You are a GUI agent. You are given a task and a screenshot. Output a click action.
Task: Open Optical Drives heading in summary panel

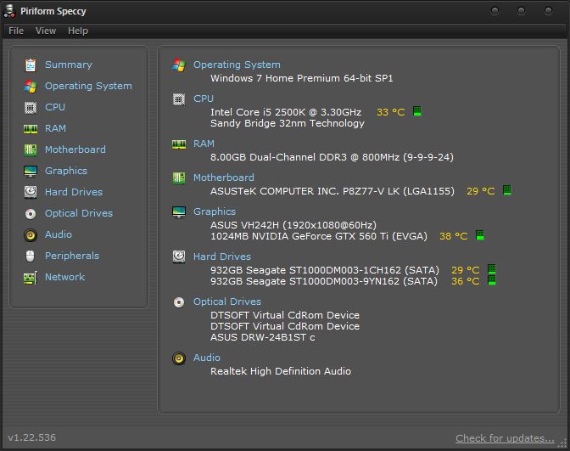tap(227, 302)
